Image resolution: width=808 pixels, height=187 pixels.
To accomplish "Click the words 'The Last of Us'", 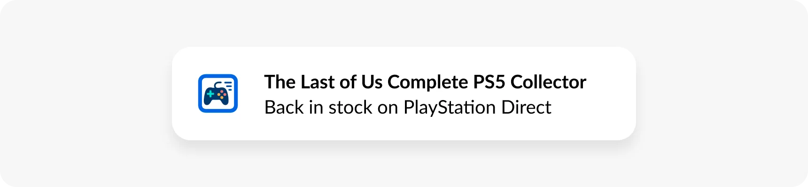I will point(324,82).
